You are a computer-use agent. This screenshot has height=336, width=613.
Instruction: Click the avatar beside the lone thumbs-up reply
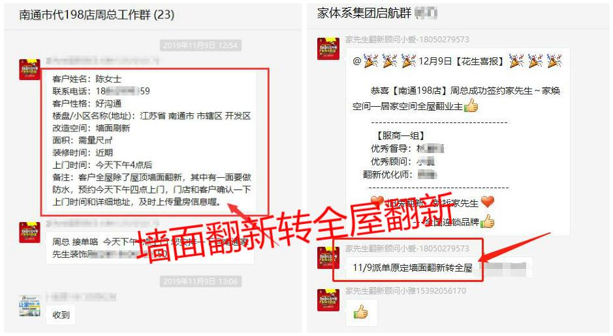(328, 300)
